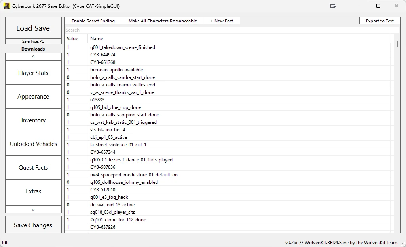This screenshot has width=406, height=247.
Task: View Unlocked Vehicles
Action: point(33,144)
